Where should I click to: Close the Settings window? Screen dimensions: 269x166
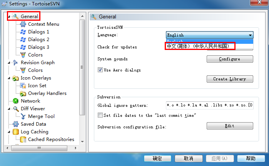tap(259, 2)
